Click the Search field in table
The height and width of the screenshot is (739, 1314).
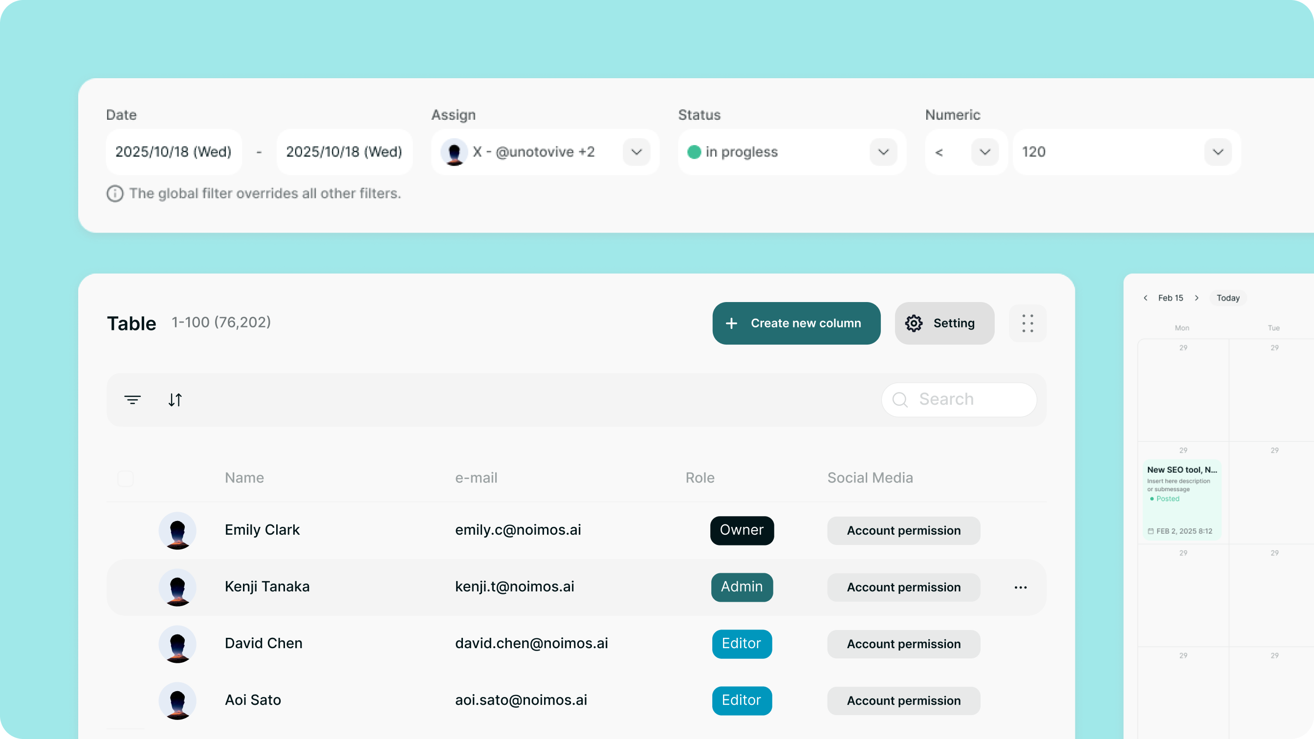959,400
